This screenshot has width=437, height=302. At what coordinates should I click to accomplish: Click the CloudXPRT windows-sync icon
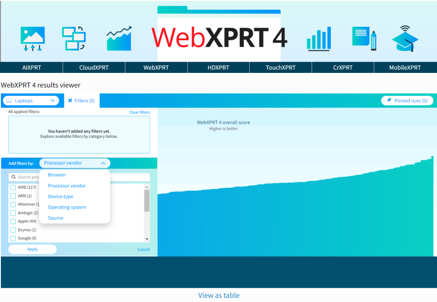click(73, 38)
